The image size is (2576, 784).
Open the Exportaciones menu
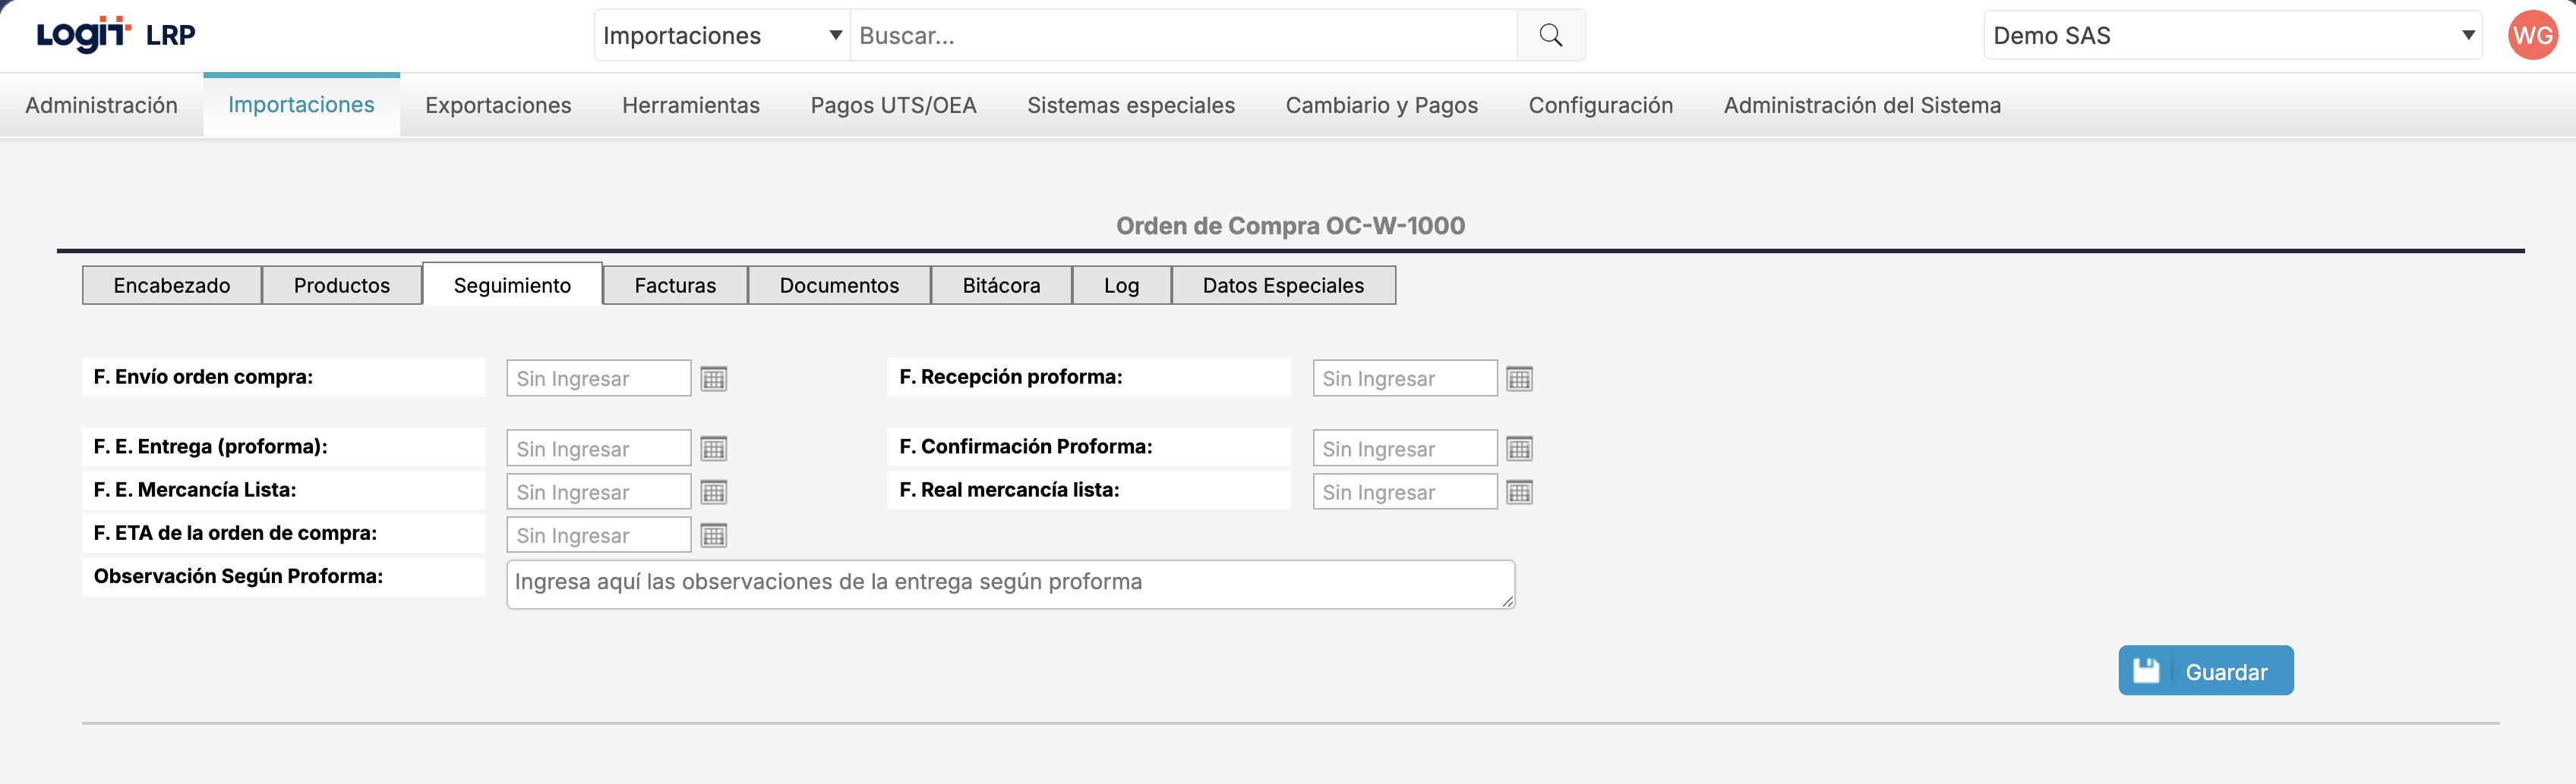click(x=498, y=105)
